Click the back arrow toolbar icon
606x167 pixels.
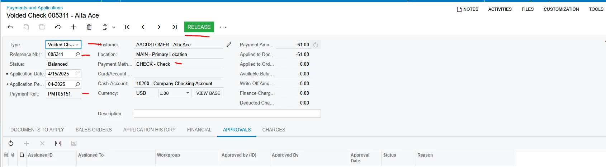point(10,27)
